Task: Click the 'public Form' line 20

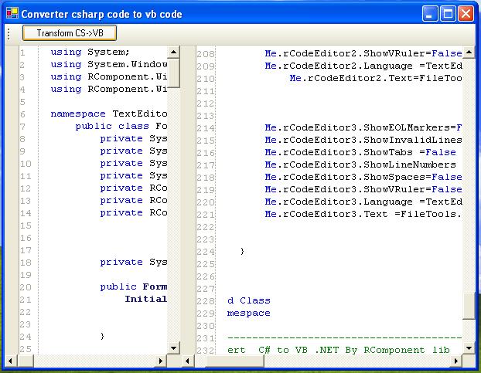Action: coord(134,287)
